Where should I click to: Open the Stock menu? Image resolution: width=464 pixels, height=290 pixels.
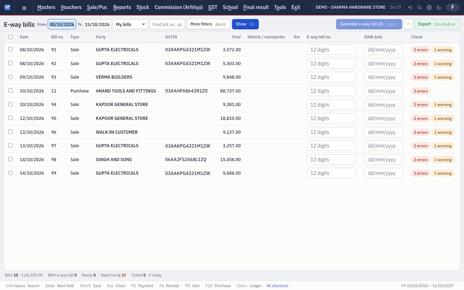[143, 7]
